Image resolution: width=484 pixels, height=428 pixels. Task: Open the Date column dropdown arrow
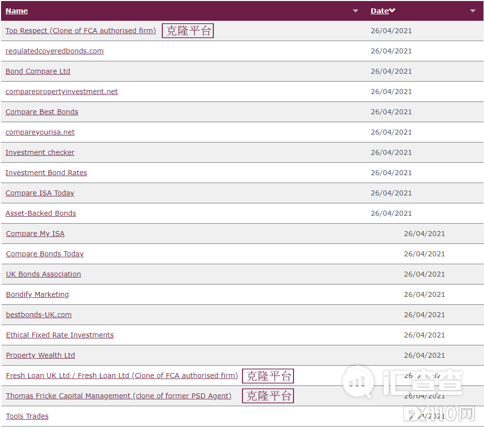point(473,11)
